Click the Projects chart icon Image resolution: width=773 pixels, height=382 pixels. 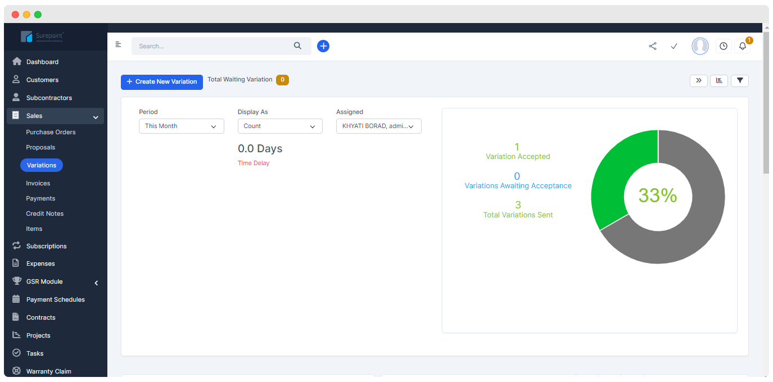tap(17, 335)
